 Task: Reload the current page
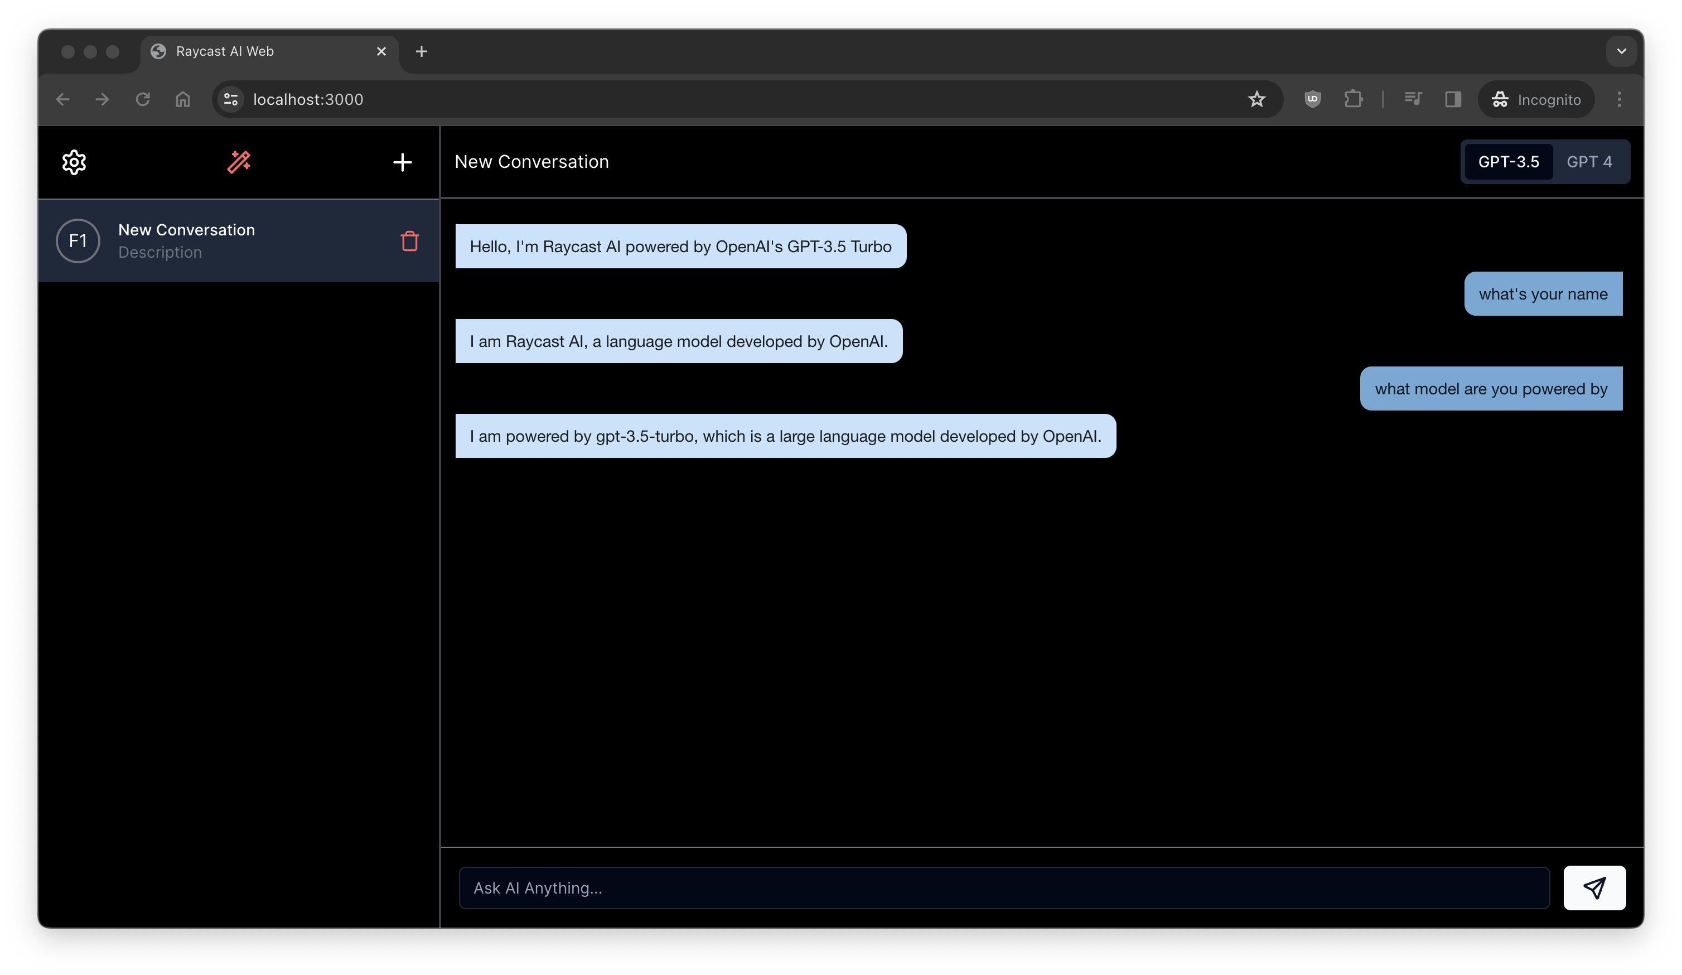tap(143, 99)
